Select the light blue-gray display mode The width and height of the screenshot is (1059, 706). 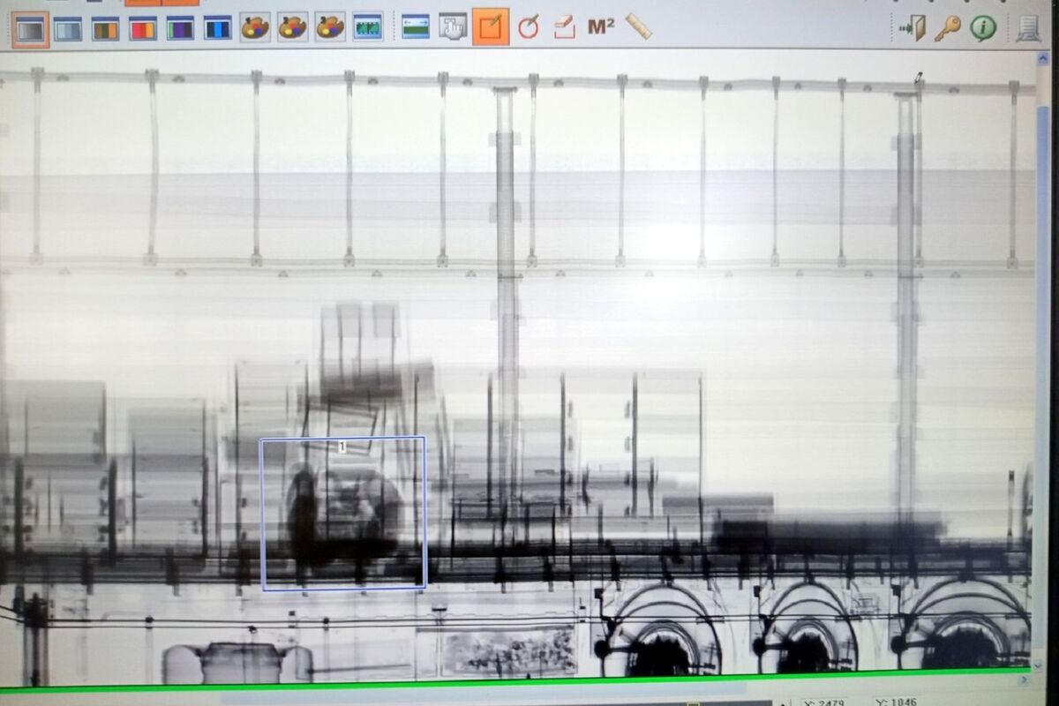pos(68,29)
